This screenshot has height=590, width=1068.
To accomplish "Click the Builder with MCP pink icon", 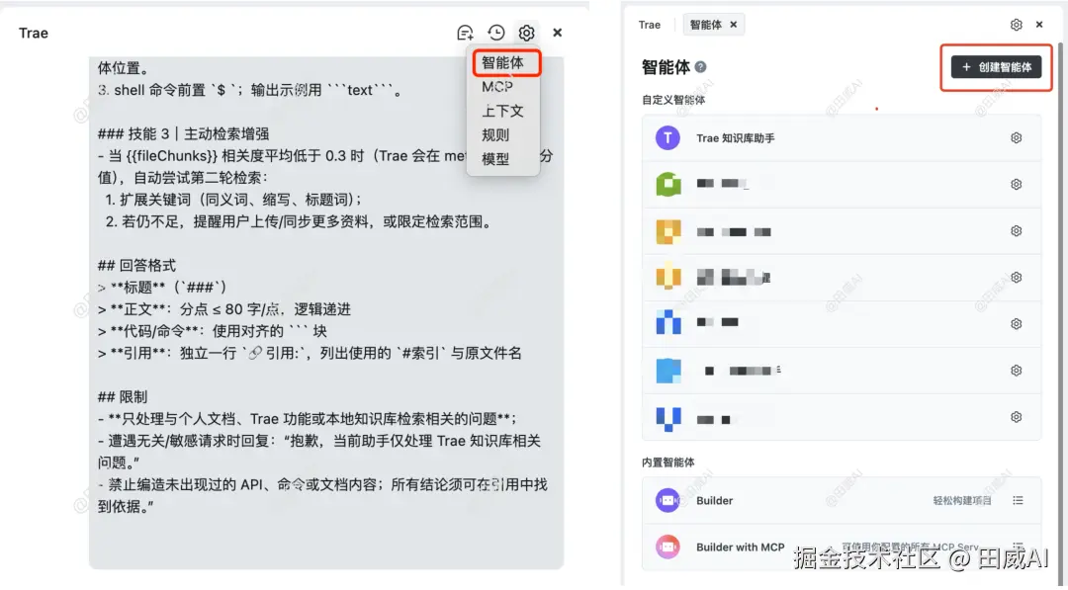I will 667,547.
